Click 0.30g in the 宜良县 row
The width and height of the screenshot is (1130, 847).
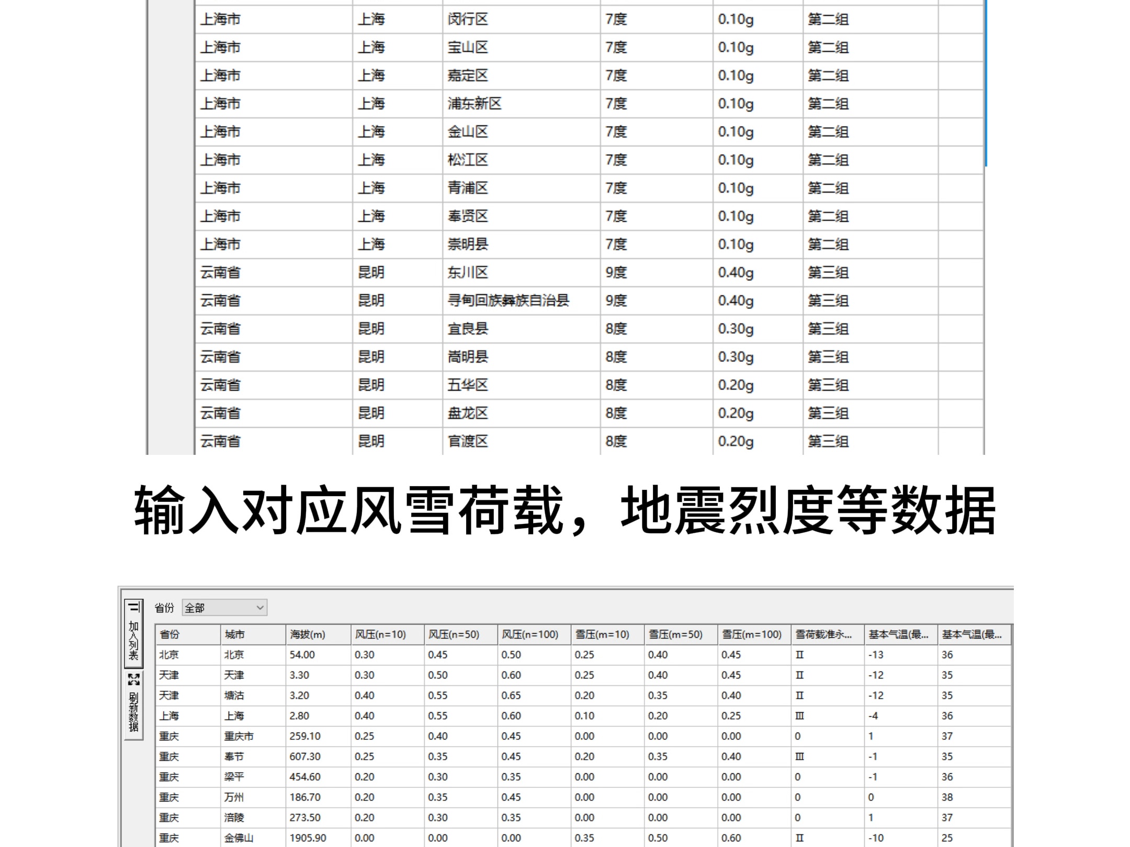click(x=736, y=329)
